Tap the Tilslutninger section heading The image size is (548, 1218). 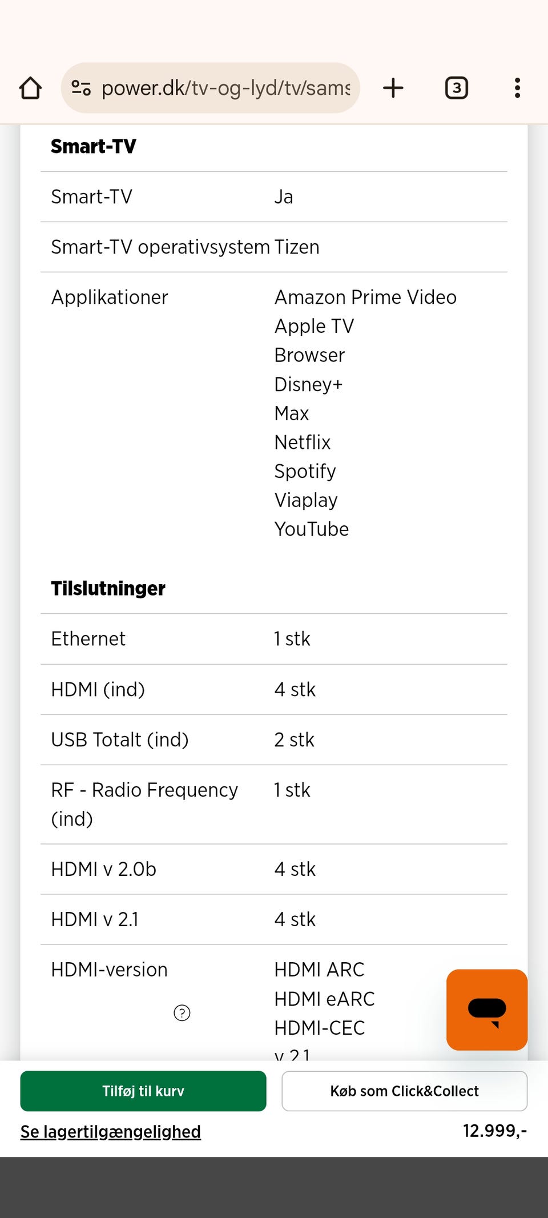click(108, 589)
